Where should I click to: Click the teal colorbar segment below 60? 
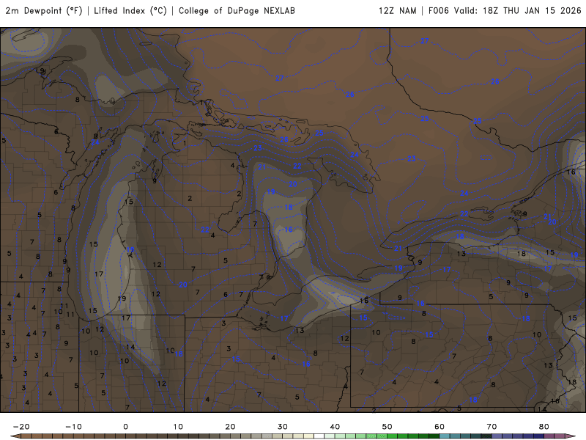pyautogui.click(x=445, y=436)
